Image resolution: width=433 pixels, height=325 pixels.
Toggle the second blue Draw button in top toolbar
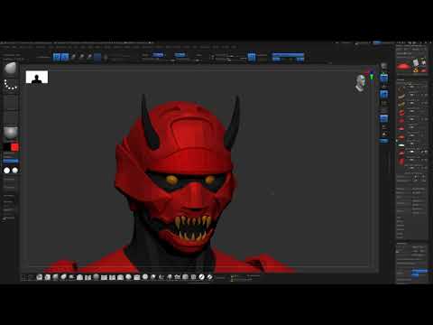coord(65,57)
